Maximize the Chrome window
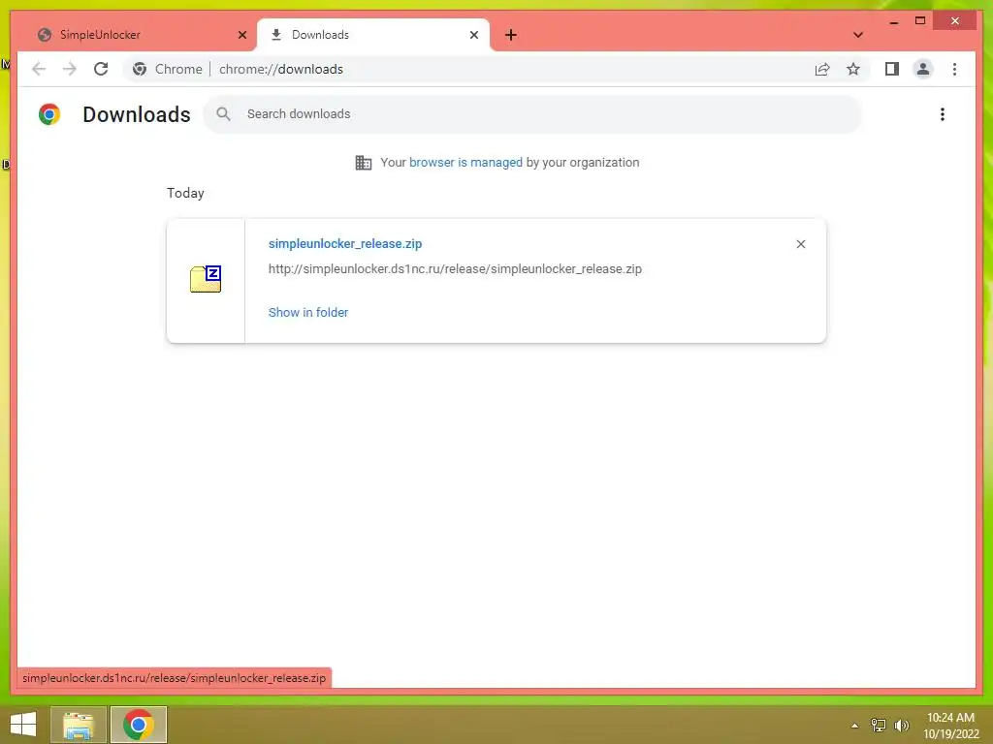 920,21
